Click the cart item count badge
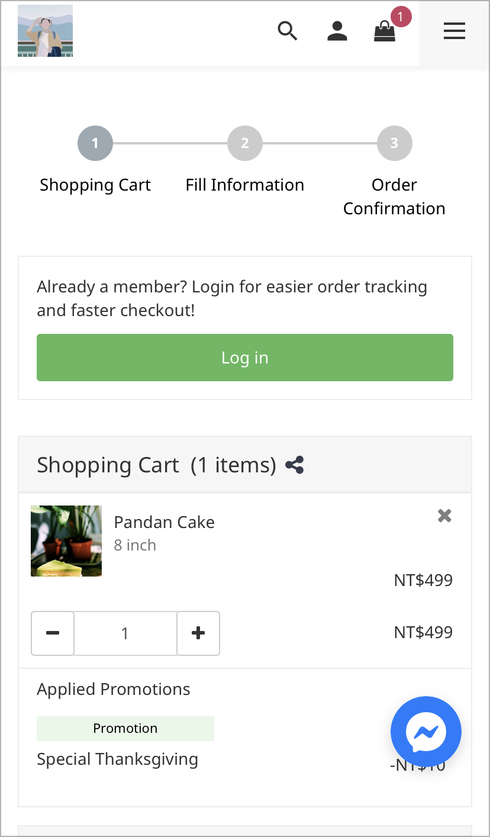Viewport: 490px width, 837px height. [x=399, y=17]
